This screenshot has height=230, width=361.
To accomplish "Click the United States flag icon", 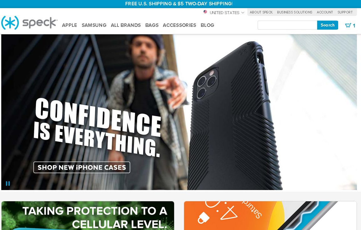I will 205,12.
